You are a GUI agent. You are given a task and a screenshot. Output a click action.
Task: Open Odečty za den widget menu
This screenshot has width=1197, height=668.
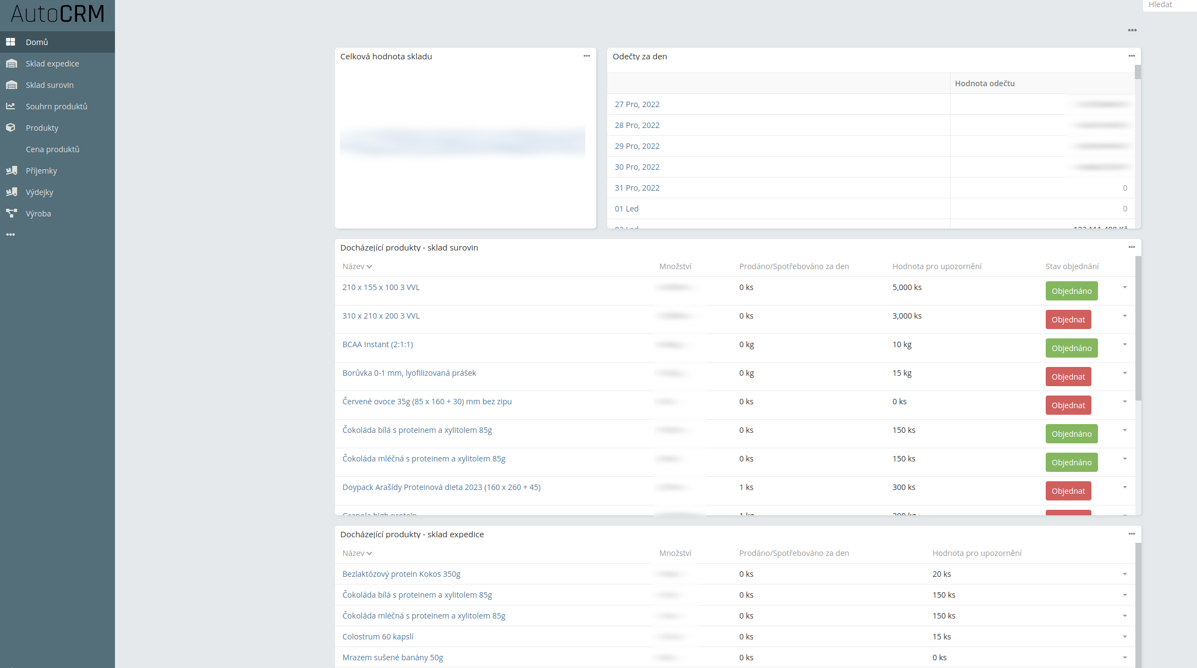click(1132, 56)
